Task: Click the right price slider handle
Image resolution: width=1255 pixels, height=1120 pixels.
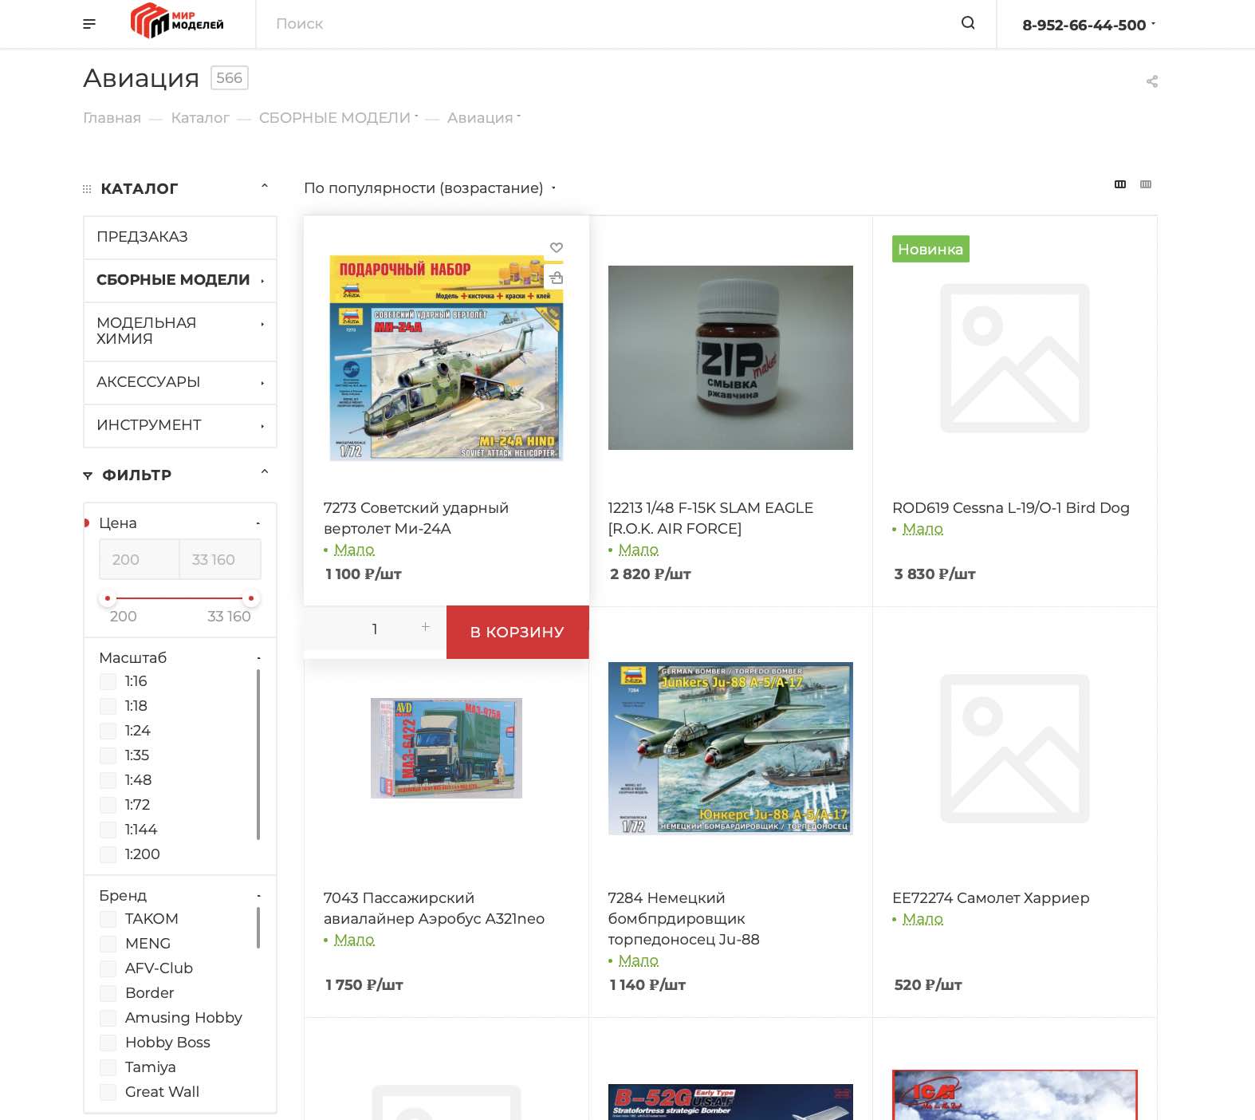Action: [251, 598]
